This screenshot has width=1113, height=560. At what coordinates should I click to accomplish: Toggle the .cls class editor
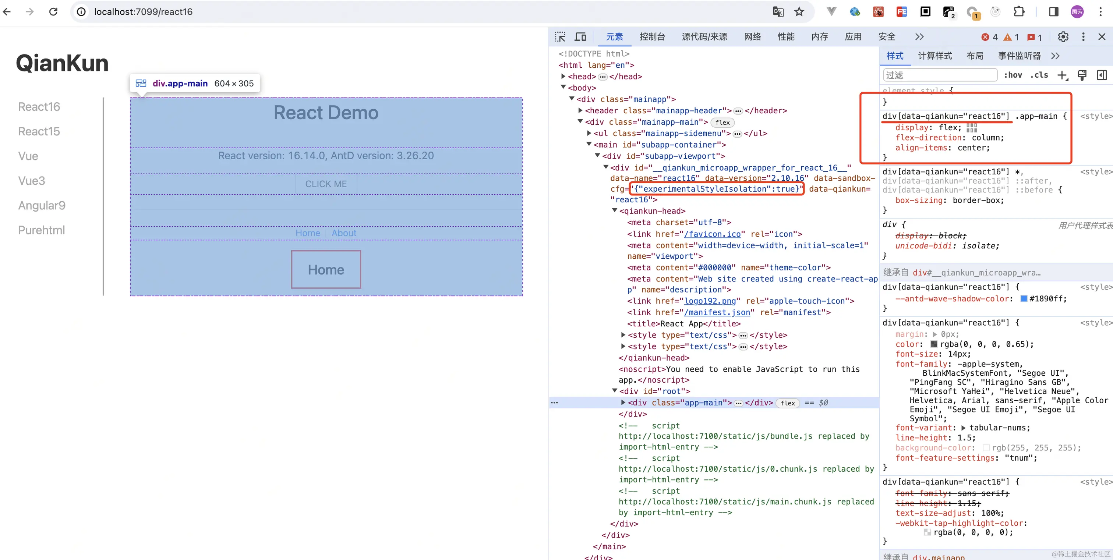(1039, 75)
